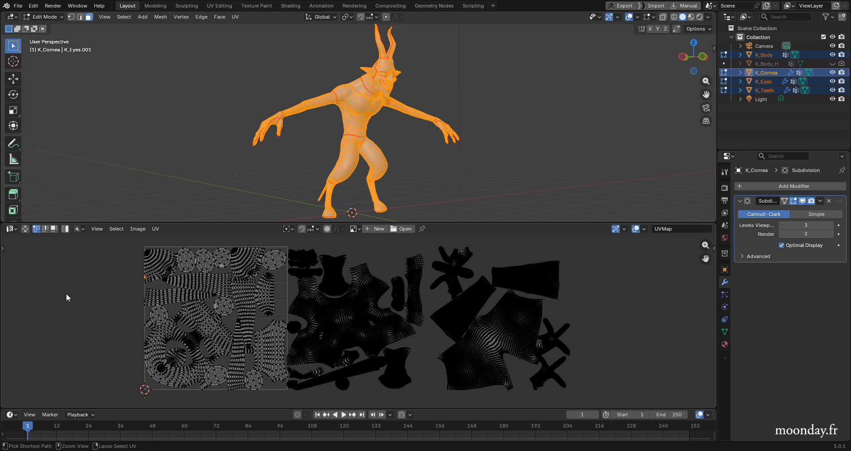Switch to edge select mode
The image size is (851, 451).
tap(80, 17)
